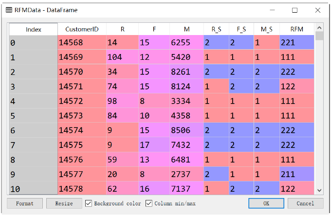The width and height of the screenshot is (331, 217).
Task: Click M value 5420 cell
Action: coord(186,57)
